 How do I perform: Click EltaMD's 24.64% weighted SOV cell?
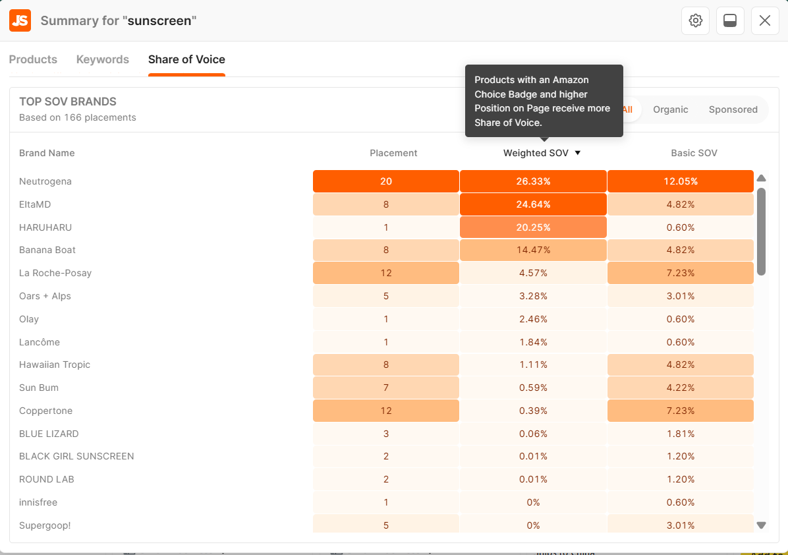(x=533, y=204)
